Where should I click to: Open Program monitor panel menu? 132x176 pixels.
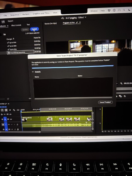[x=80, y=22]
